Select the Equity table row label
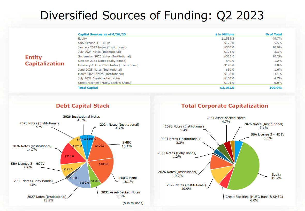This screenshot has height=211, width=305. [x=82, y=39]
